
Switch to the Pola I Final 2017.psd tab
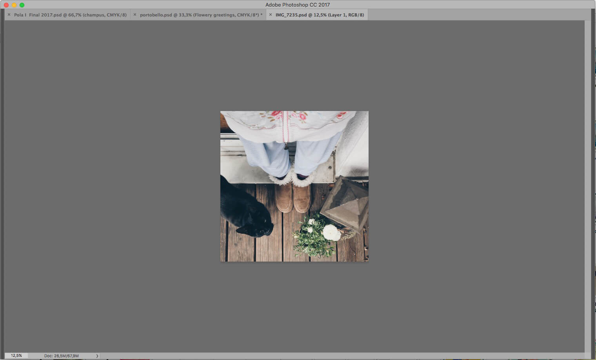pyautogui.click(x=70, y=15)
